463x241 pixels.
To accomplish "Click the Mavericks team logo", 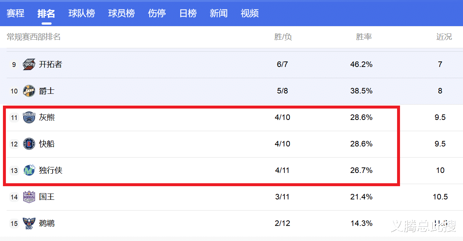I will click(x=29, y=170).
